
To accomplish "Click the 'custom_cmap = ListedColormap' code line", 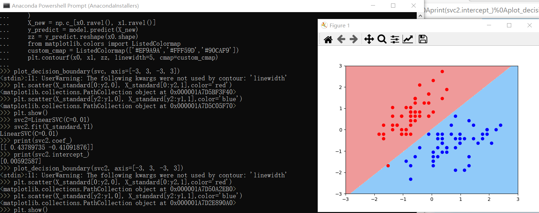I will (133, 51).
